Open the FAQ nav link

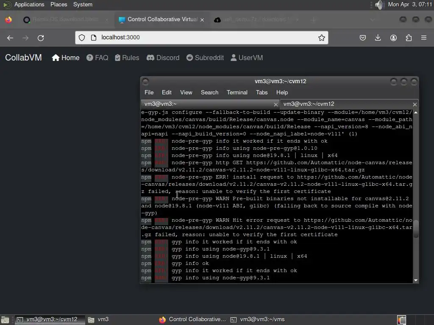(97, 58)
